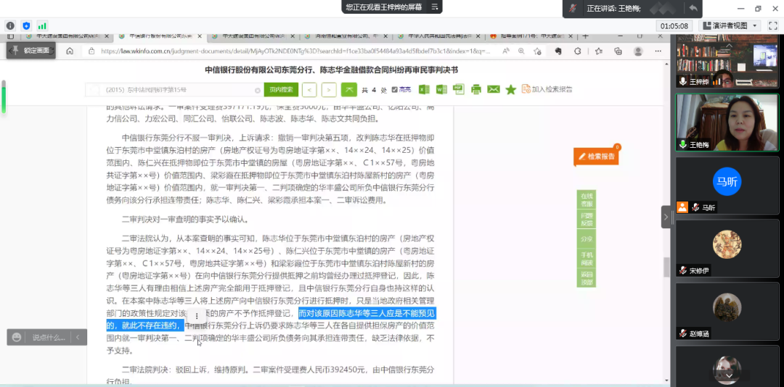Favorite the document with the star icon
This screenshot has height=387, width=784.
pos(510,89)
